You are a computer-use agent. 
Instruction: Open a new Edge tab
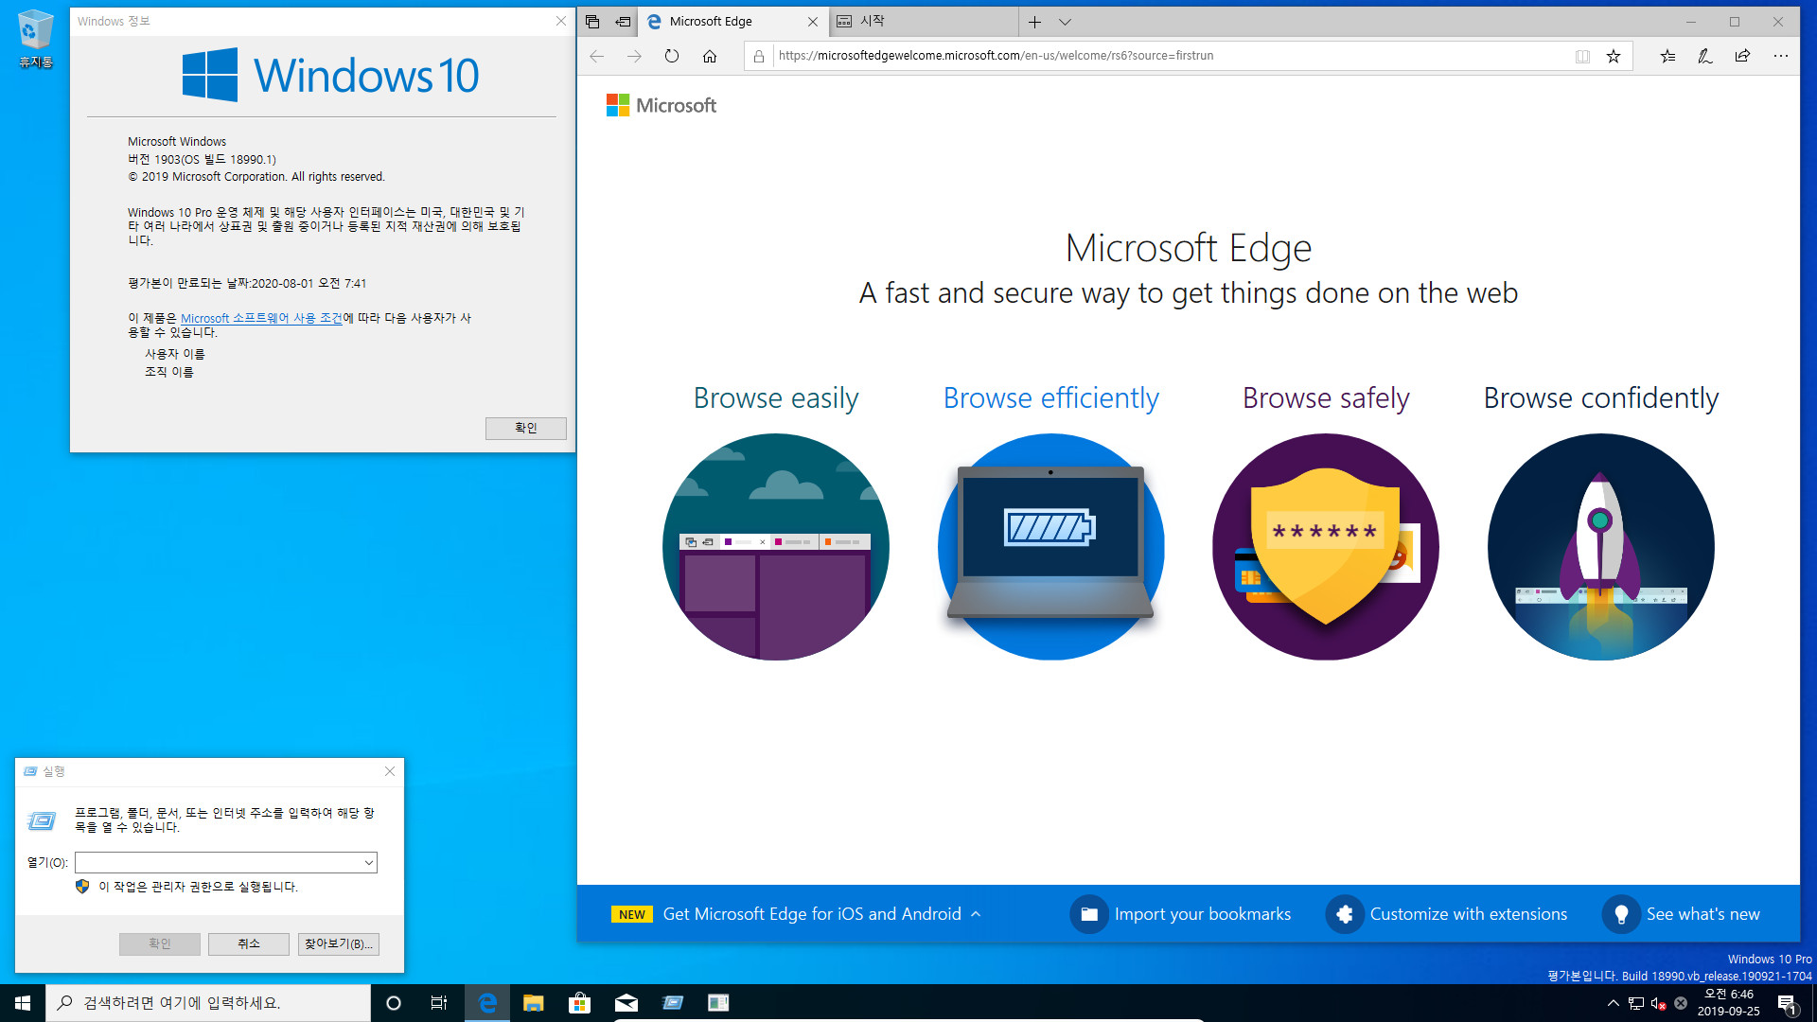(x=1034, y=22)
